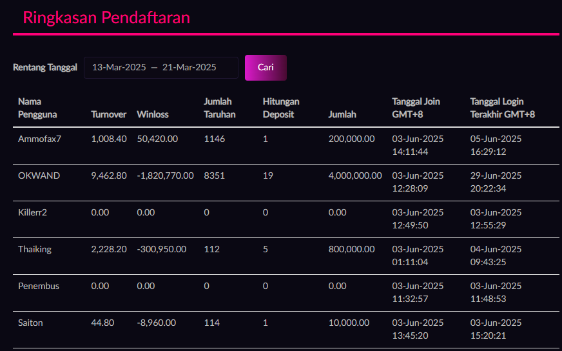Viewport: 562px width, 351px height.
Task: Click the Hitungan Deposit column header
Action: pyautogui.click(x=281, y=108)
